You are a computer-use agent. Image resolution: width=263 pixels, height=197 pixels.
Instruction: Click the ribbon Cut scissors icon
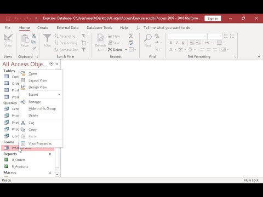click(34, 36)
